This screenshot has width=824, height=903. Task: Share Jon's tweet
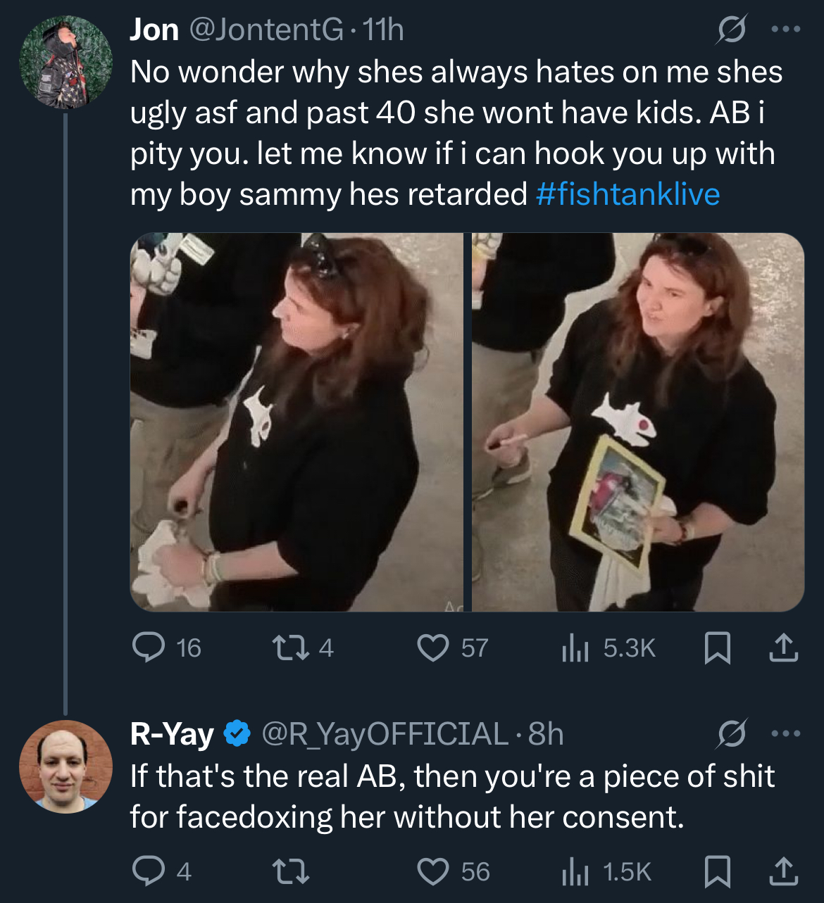pyautogui.click(x=783, y=648)
